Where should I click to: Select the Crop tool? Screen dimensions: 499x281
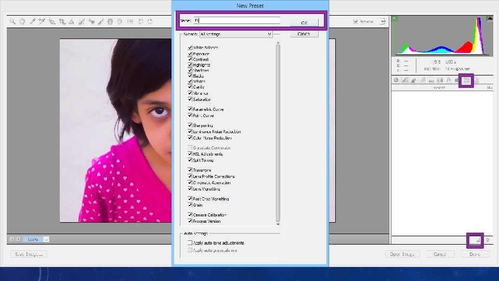point(62,21)
